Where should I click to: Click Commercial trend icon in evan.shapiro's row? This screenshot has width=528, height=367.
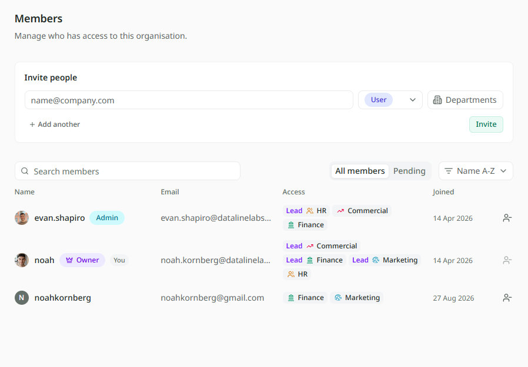coord(340,211)
